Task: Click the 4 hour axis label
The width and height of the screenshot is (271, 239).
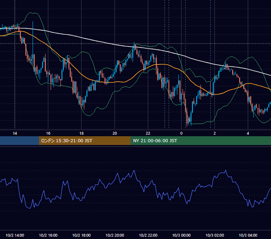Action: [248, 133]
